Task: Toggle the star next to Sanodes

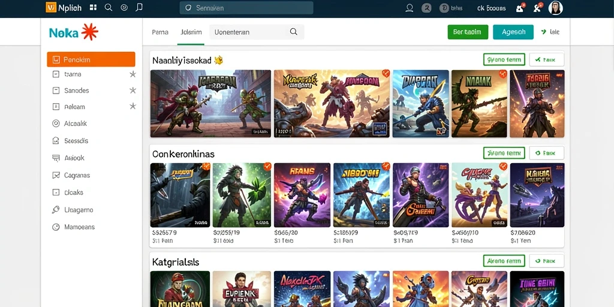Action: tap(133, 91)
